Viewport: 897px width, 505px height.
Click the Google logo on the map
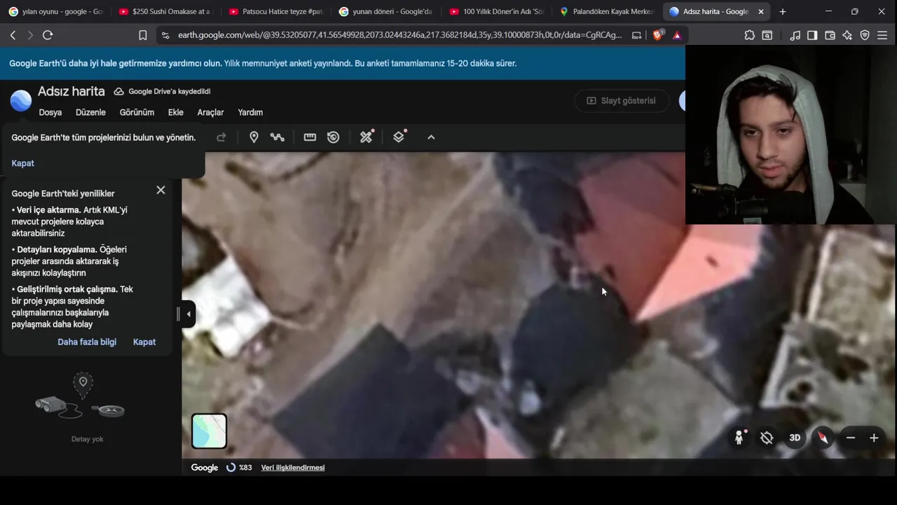[x=205, y=467]
